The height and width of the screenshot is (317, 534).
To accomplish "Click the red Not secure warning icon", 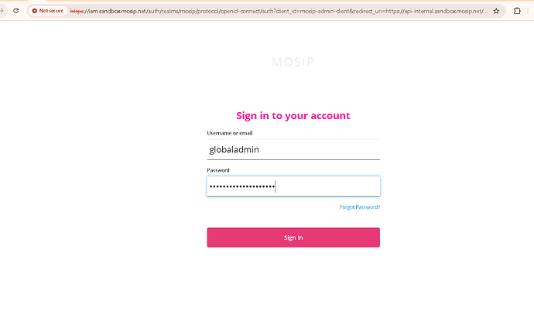I will [x=35, y=11].
